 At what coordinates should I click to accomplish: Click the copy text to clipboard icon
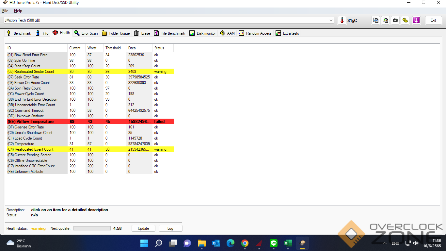(376, 20)
